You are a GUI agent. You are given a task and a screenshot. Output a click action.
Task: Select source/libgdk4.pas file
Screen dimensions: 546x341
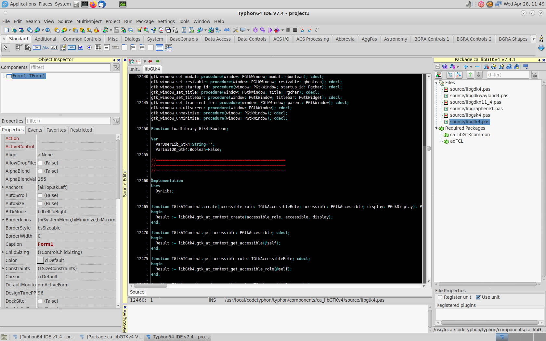(470, 89)
